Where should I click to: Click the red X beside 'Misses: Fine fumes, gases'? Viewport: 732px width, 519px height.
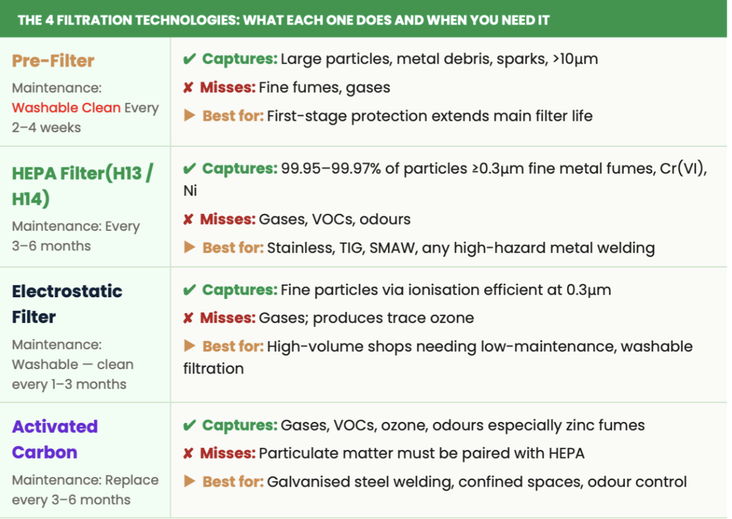pyautogui.click(x=188, y=88)
